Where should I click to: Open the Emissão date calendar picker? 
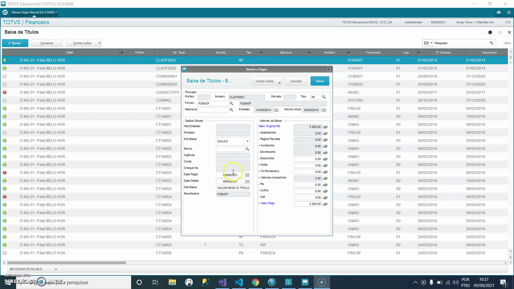277,110
